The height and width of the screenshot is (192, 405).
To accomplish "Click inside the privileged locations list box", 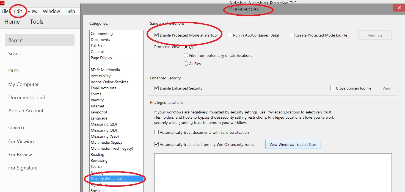I will 273,172.
